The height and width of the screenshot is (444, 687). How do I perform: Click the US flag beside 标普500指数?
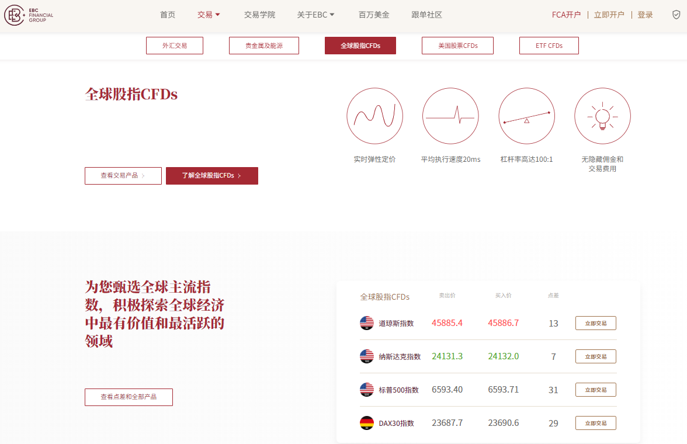[x=367, y=390]
